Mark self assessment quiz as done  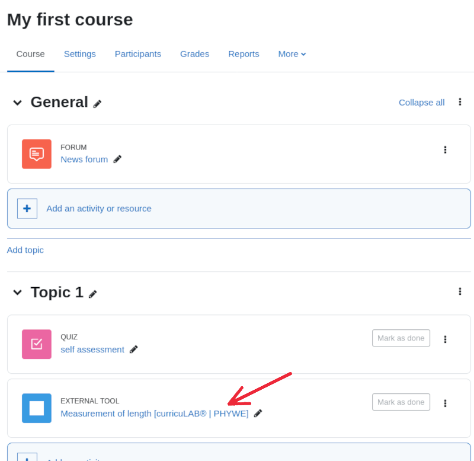pos(401,338)
